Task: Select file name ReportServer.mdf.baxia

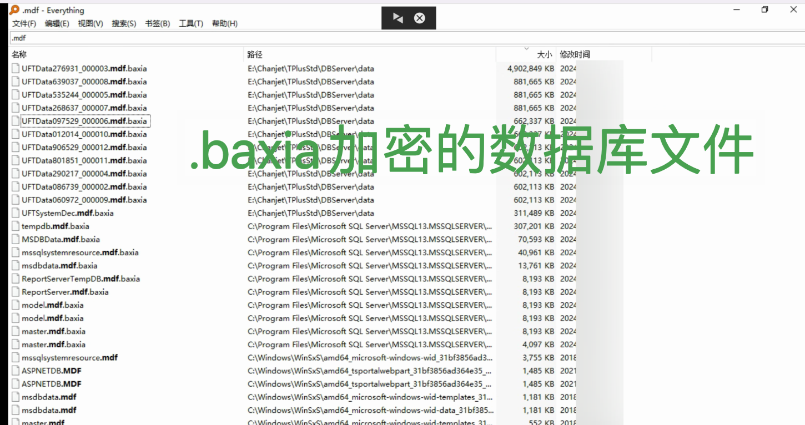Action: 66,292
